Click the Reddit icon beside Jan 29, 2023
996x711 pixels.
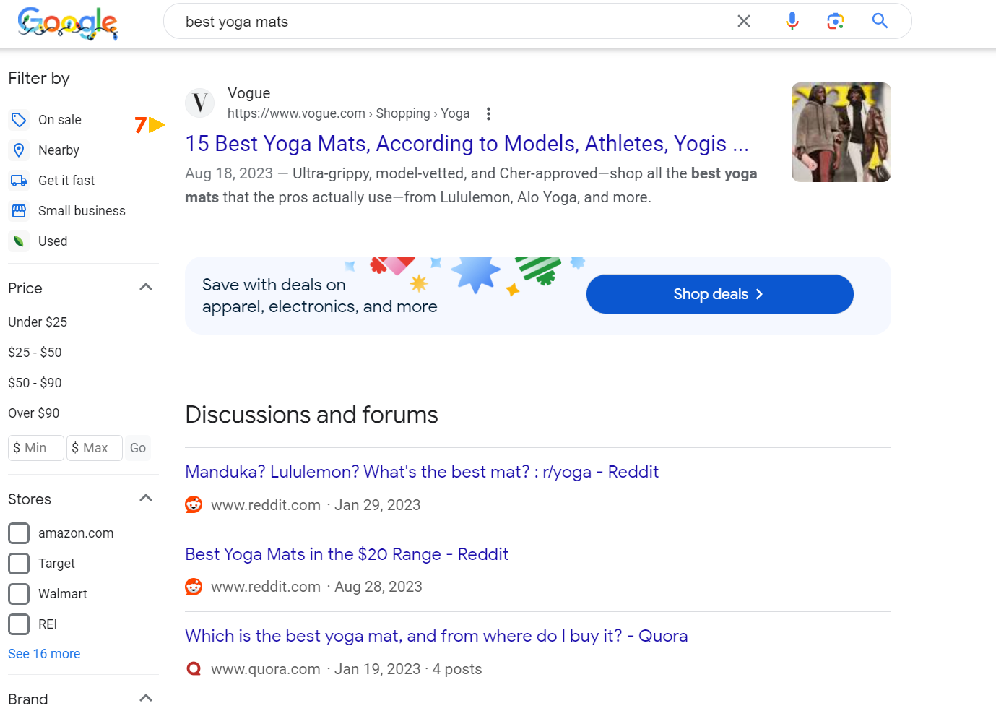click(x=194, y=504)
